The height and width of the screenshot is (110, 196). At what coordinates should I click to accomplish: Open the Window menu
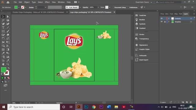(x=61, y=2)
